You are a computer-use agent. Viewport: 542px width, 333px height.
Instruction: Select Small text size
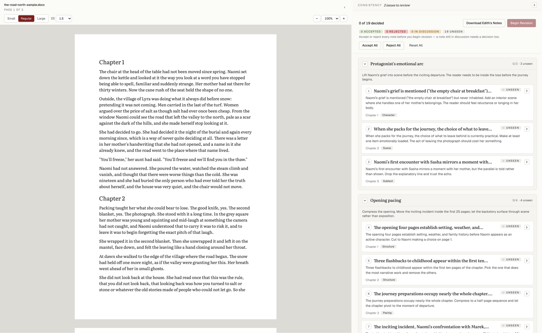point(11,18)
